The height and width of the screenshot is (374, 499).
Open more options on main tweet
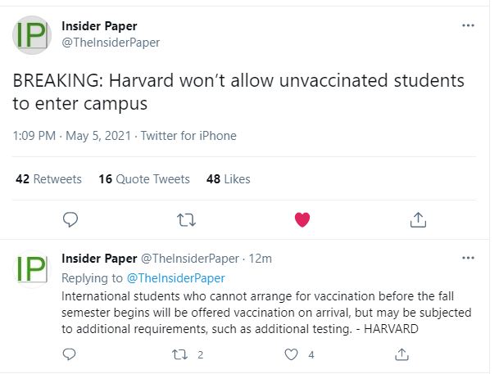pos(468,25)
